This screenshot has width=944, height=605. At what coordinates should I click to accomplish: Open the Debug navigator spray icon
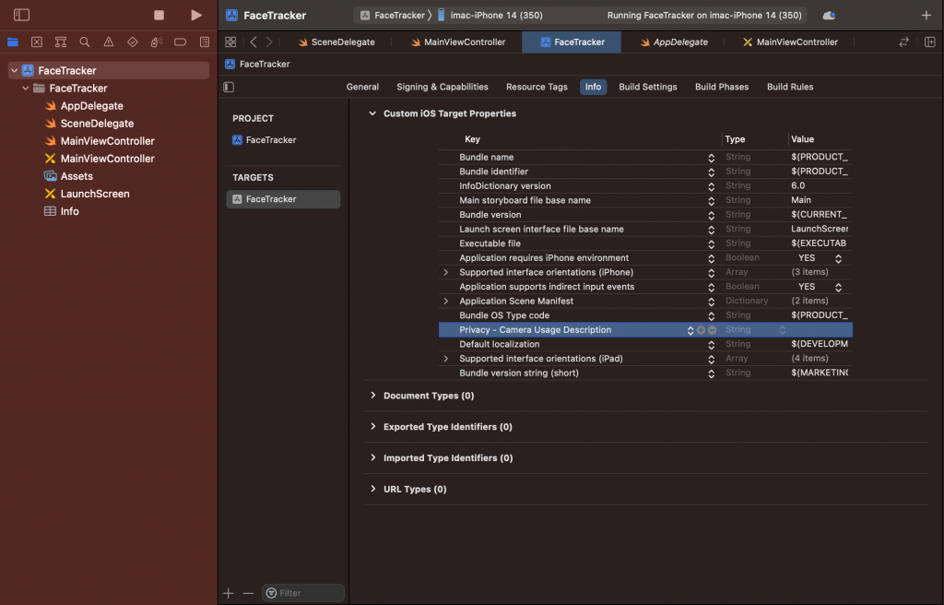click(157, 42)
